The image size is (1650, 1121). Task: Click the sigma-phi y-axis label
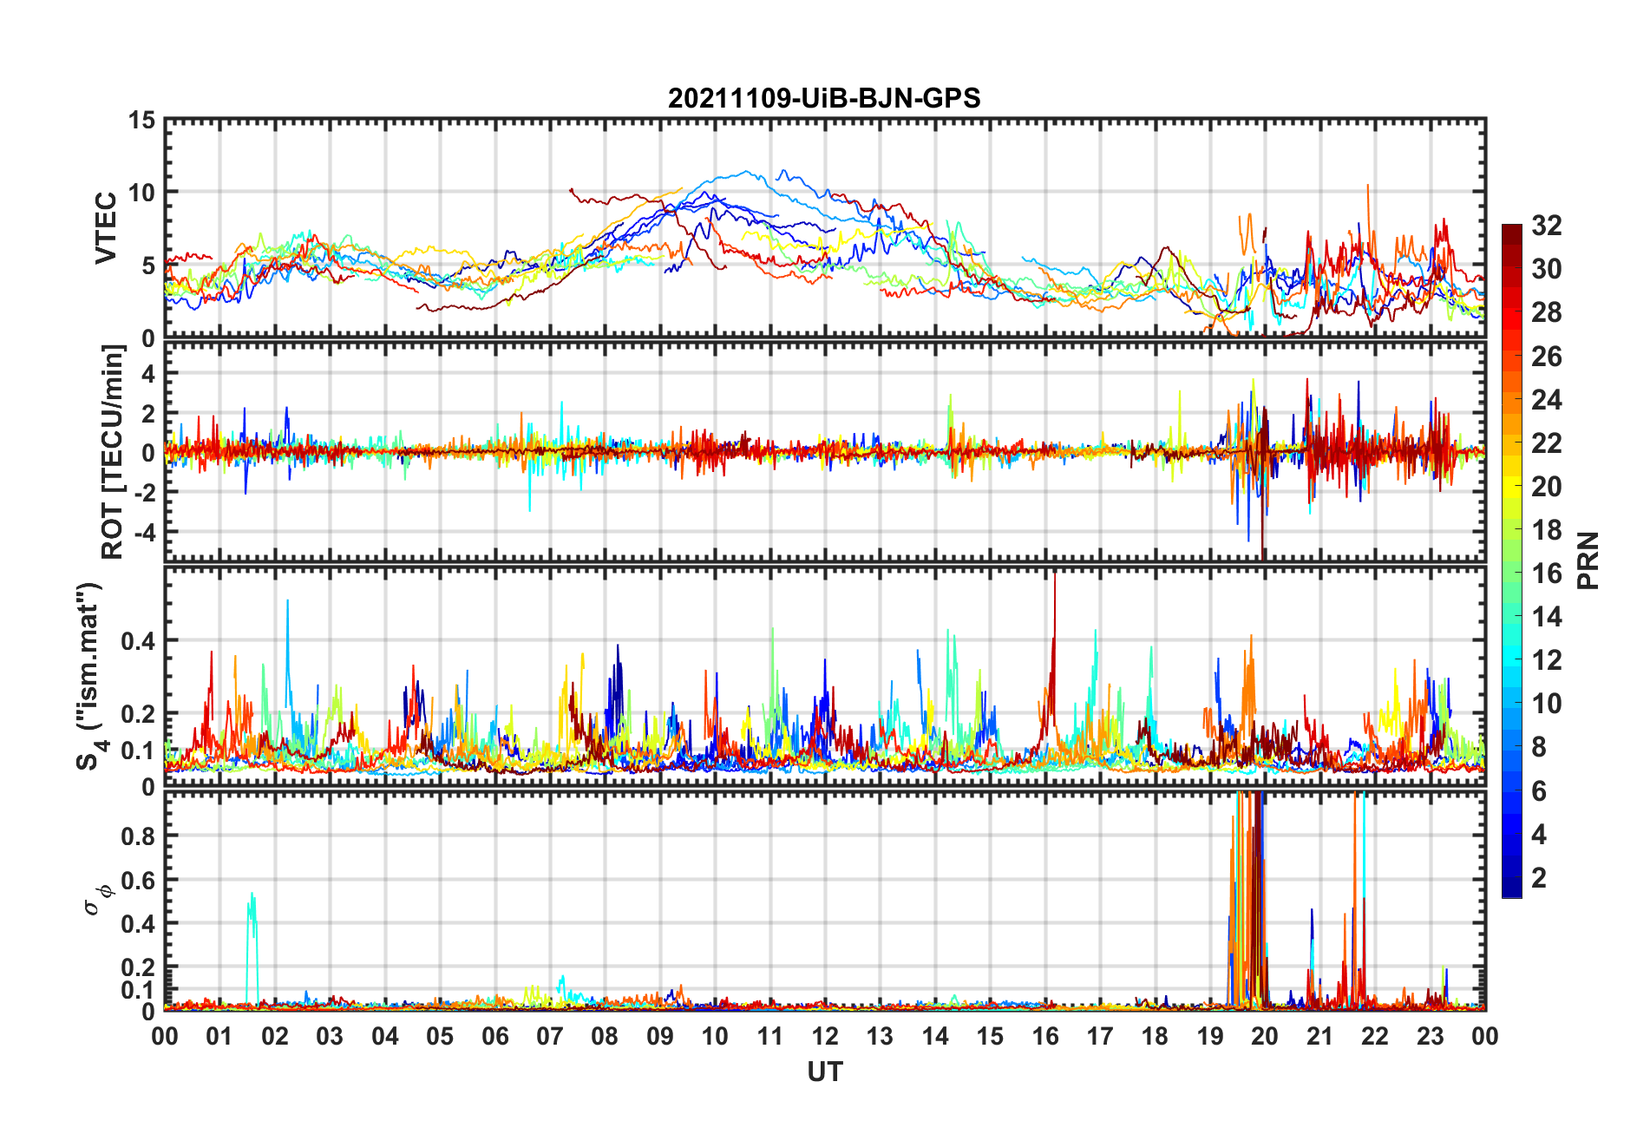point(97,899)
